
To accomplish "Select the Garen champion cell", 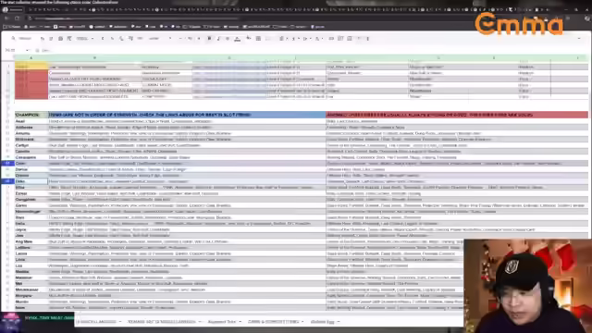I will click(31, 205).
